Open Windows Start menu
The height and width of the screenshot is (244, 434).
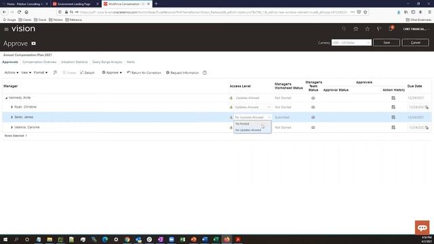coord(5,239)
